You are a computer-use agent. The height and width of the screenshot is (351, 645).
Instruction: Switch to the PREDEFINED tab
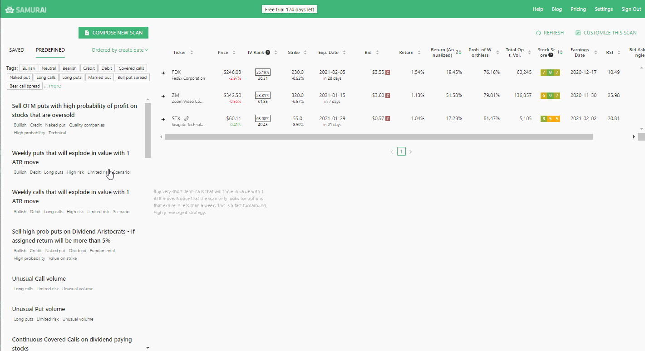click(50, 50)
